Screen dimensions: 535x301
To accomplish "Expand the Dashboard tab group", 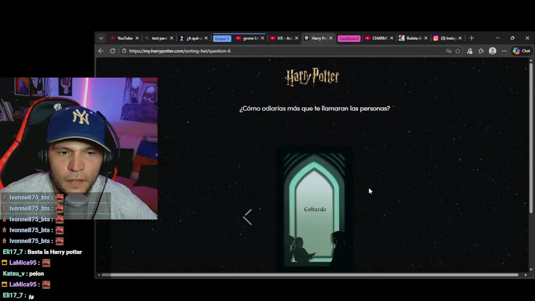I will pos(349,38).
